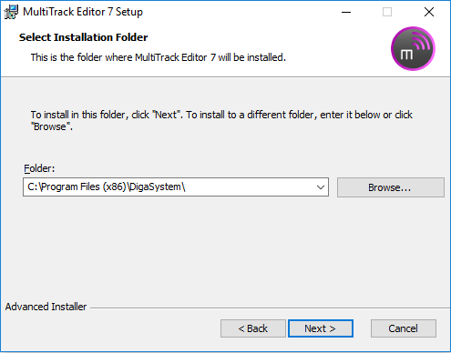Open the Browse... folder picker
This screenshot has height=353, width=451.
tap(391, 187)
